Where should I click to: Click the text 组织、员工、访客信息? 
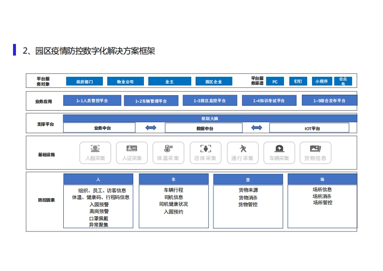point(102,190)
